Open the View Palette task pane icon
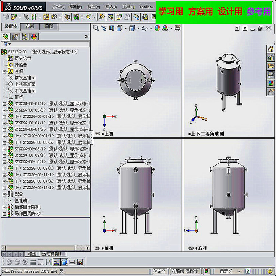Screen dimensions: 276x276 pyautogui.click(x=270, y=75)
